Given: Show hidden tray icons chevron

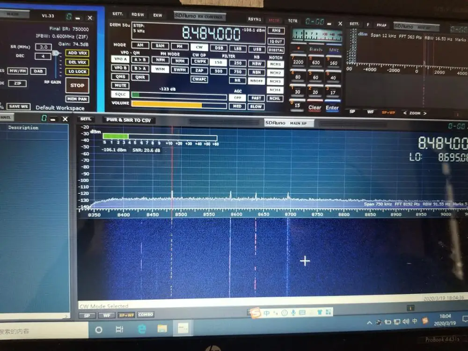Looking at the screenshot, I should point(370,322).
